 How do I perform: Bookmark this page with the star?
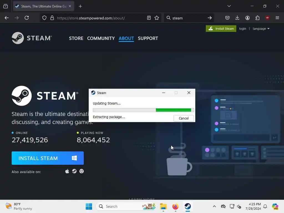[x=157, y=18]
